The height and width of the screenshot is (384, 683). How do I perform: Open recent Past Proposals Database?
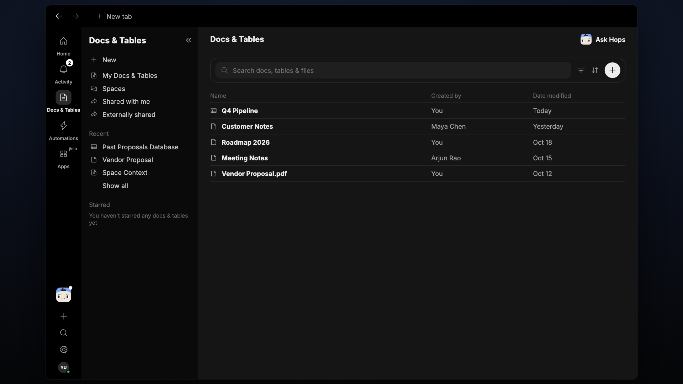(139, 147)
